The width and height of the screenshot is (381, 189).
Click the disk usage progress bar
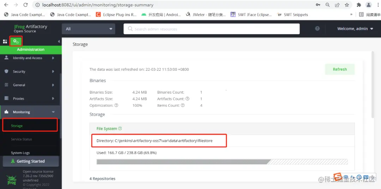tap(222, 162)
